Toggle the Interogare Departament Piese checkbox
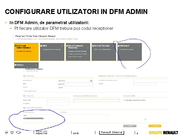Viewport: 183px width, 137px height. pos(124,100)
